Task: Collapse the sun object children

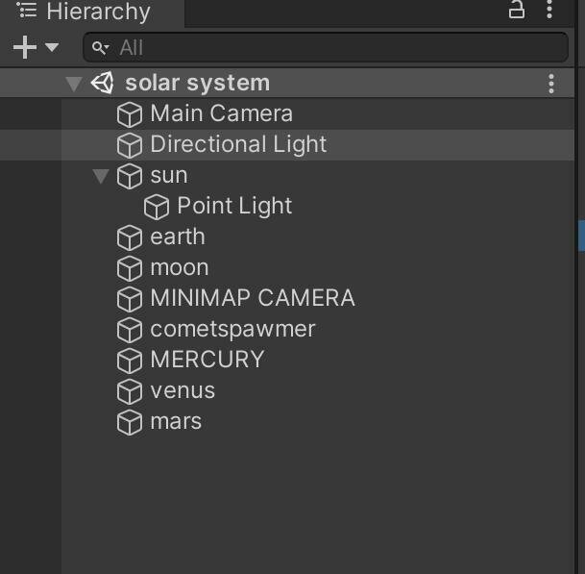Action: [101, 176]
